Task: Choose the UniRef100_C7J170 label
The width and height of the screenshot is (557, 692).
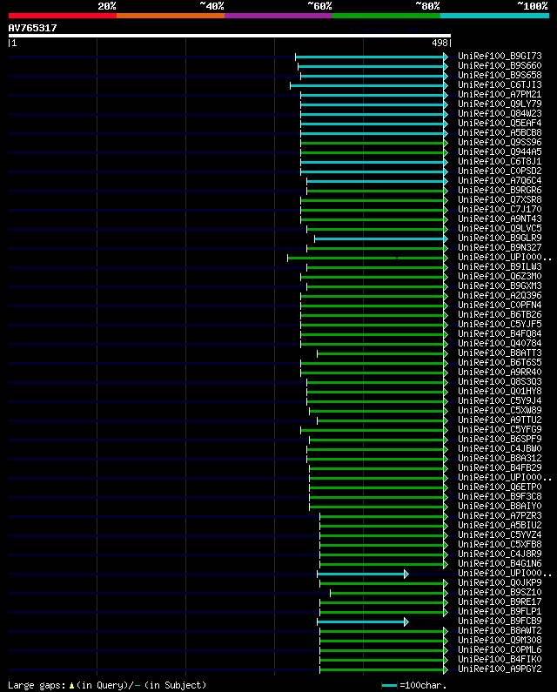Action: click(x=500, y=209)
